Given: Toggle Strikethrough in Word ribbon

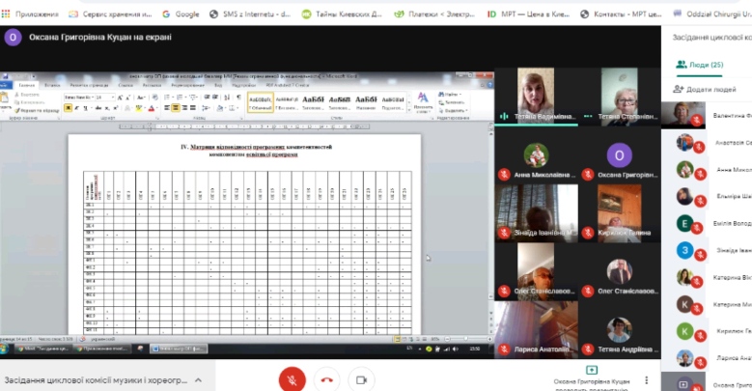Looking at the screenshot, I should pyautogui.click(x=98, y=108).
